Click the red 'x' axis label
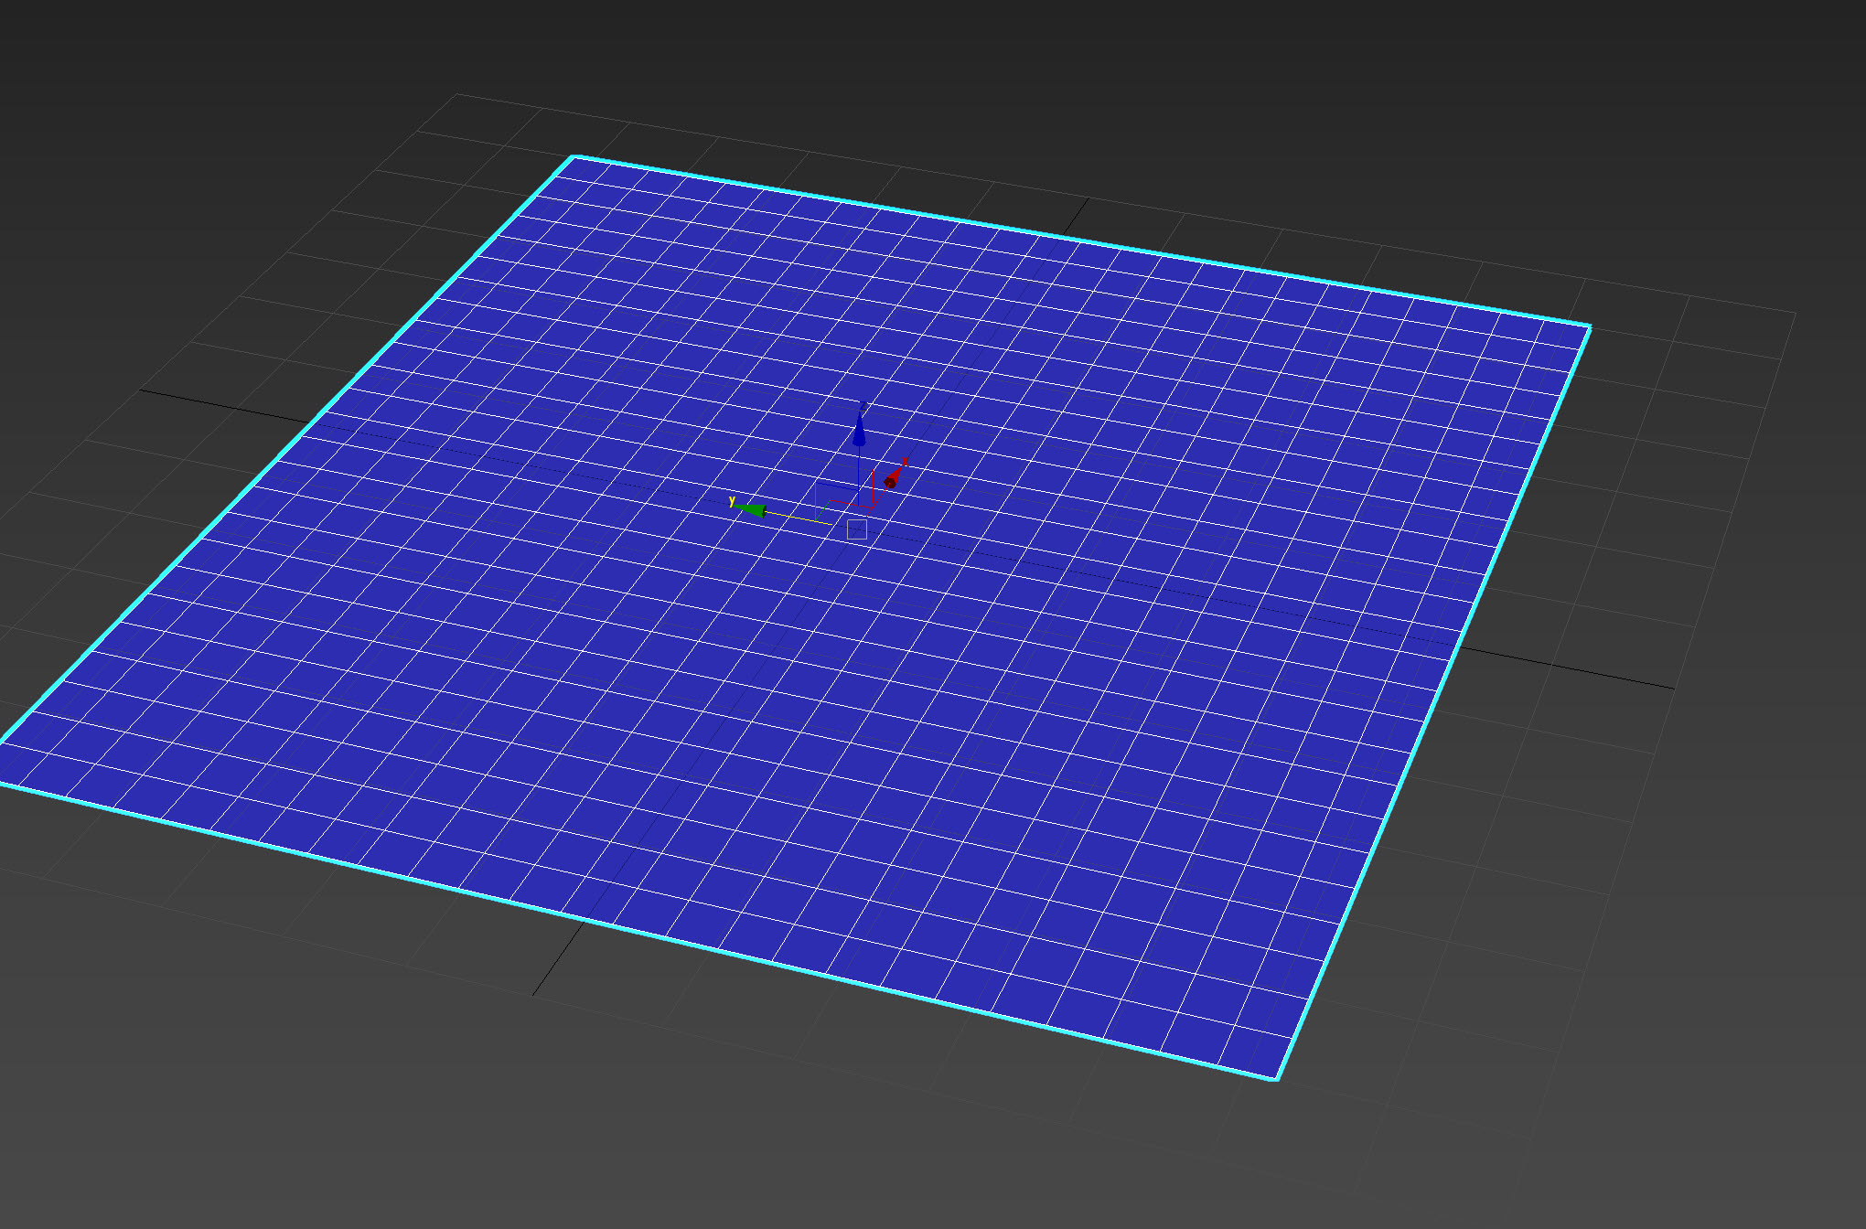 pos(905,462)
